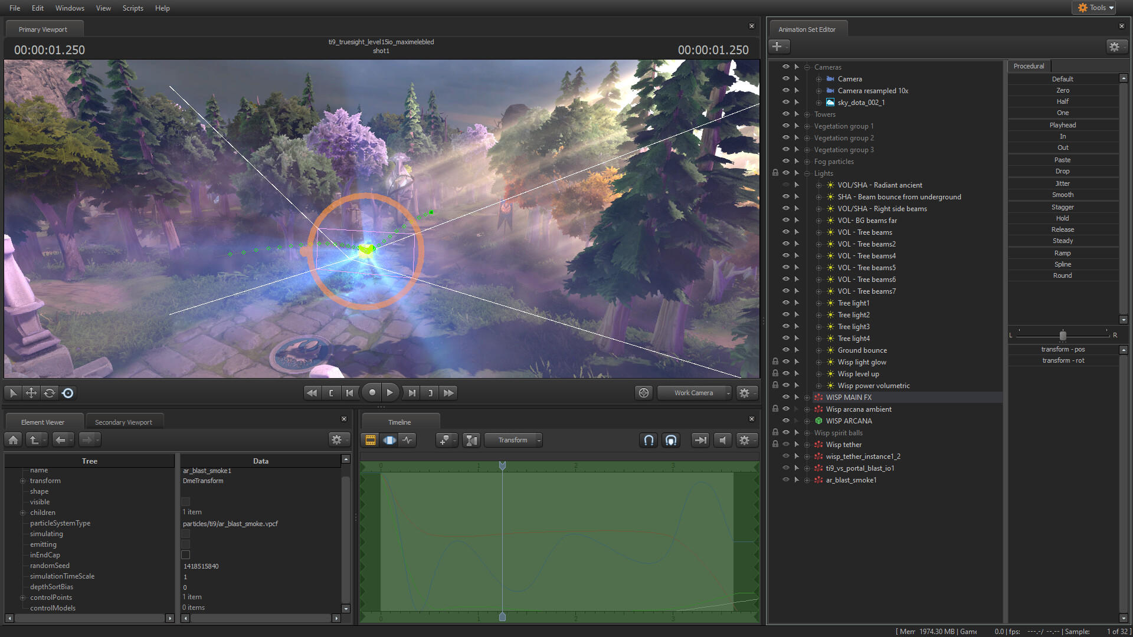
Task: Go to Element Viewer home
Action: [x=14, y=439]
